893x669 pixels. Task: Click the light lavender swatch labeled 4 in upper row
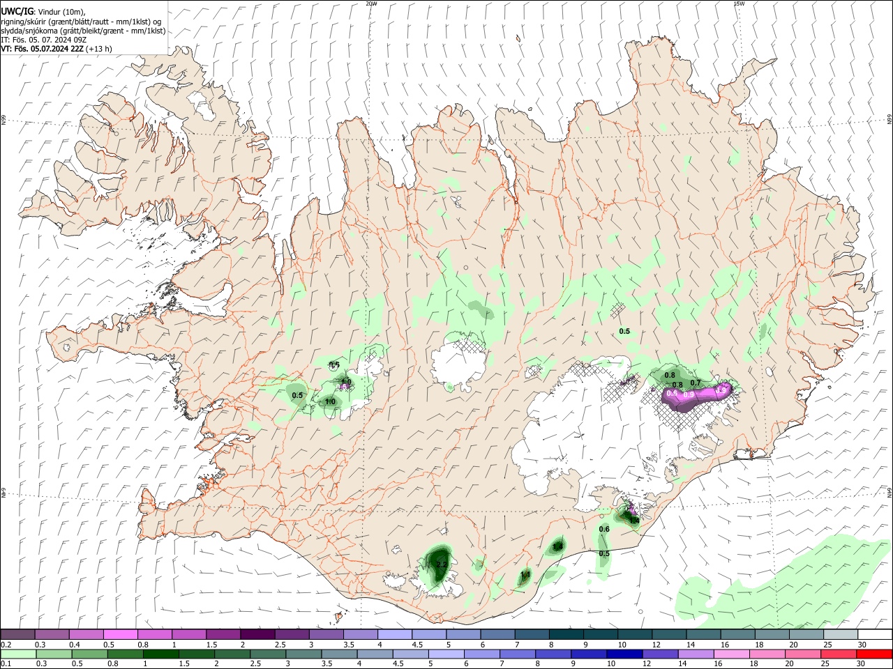[x=395, y=634]
